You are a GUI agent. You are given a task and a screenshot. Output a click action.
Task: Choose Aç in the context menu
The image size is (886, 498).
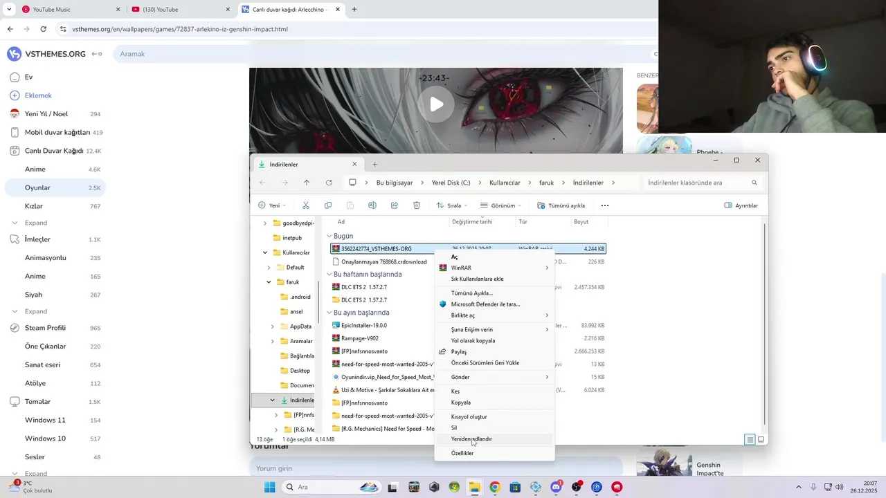494,257
